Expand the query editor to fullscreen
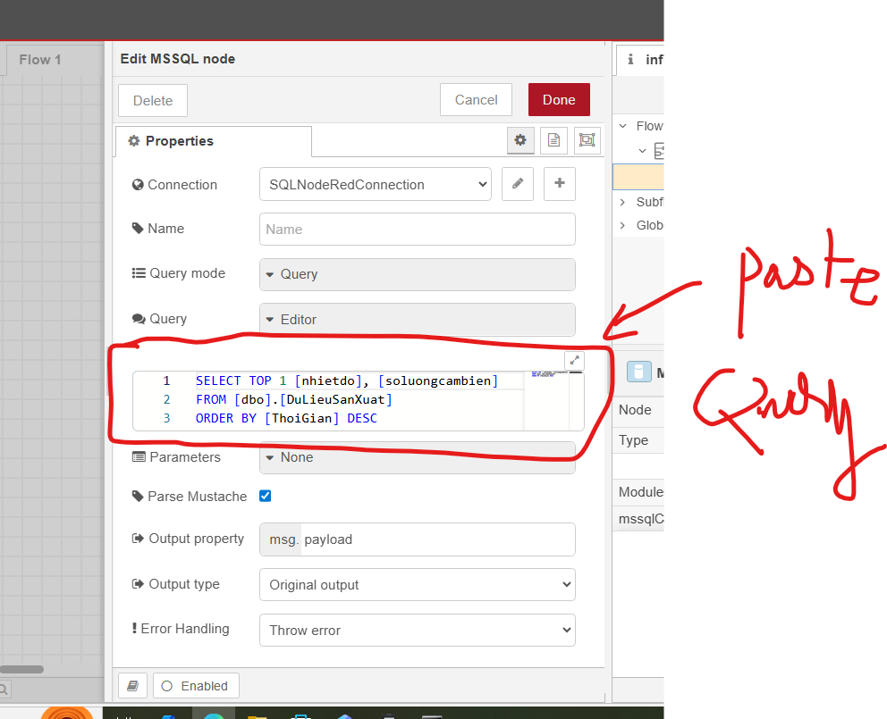Image resolution: width=887 pixels, height=719 pixels. pos(575,361)
